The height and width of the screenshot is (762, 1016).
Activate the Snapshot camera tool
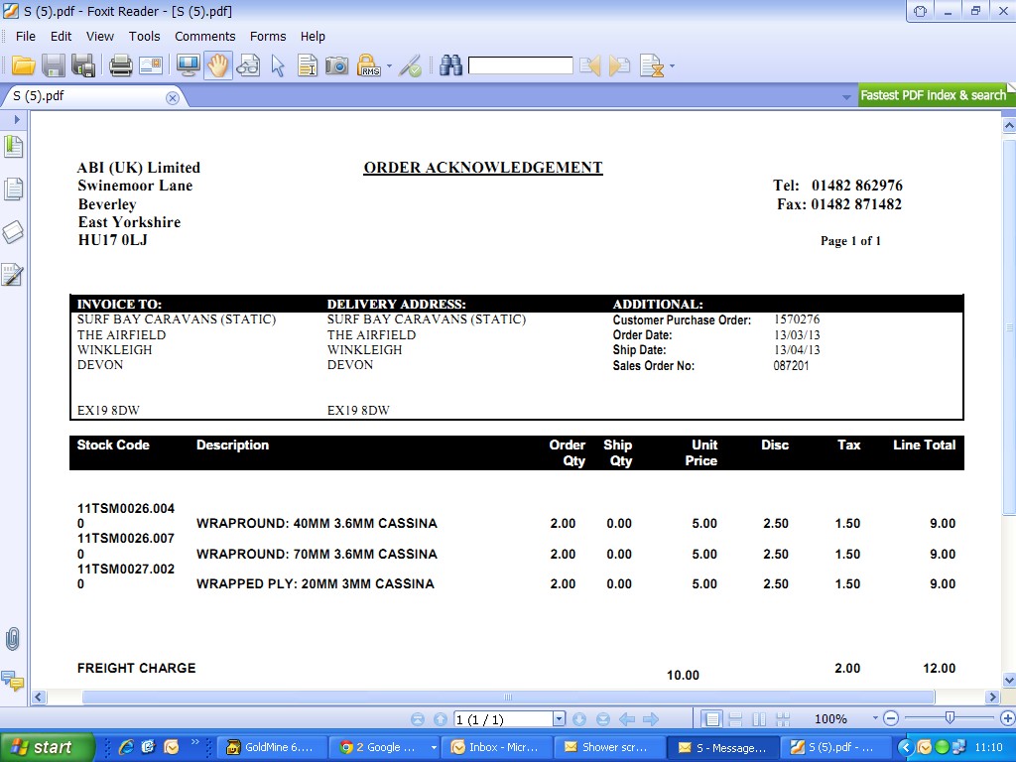tap(337, 66)
